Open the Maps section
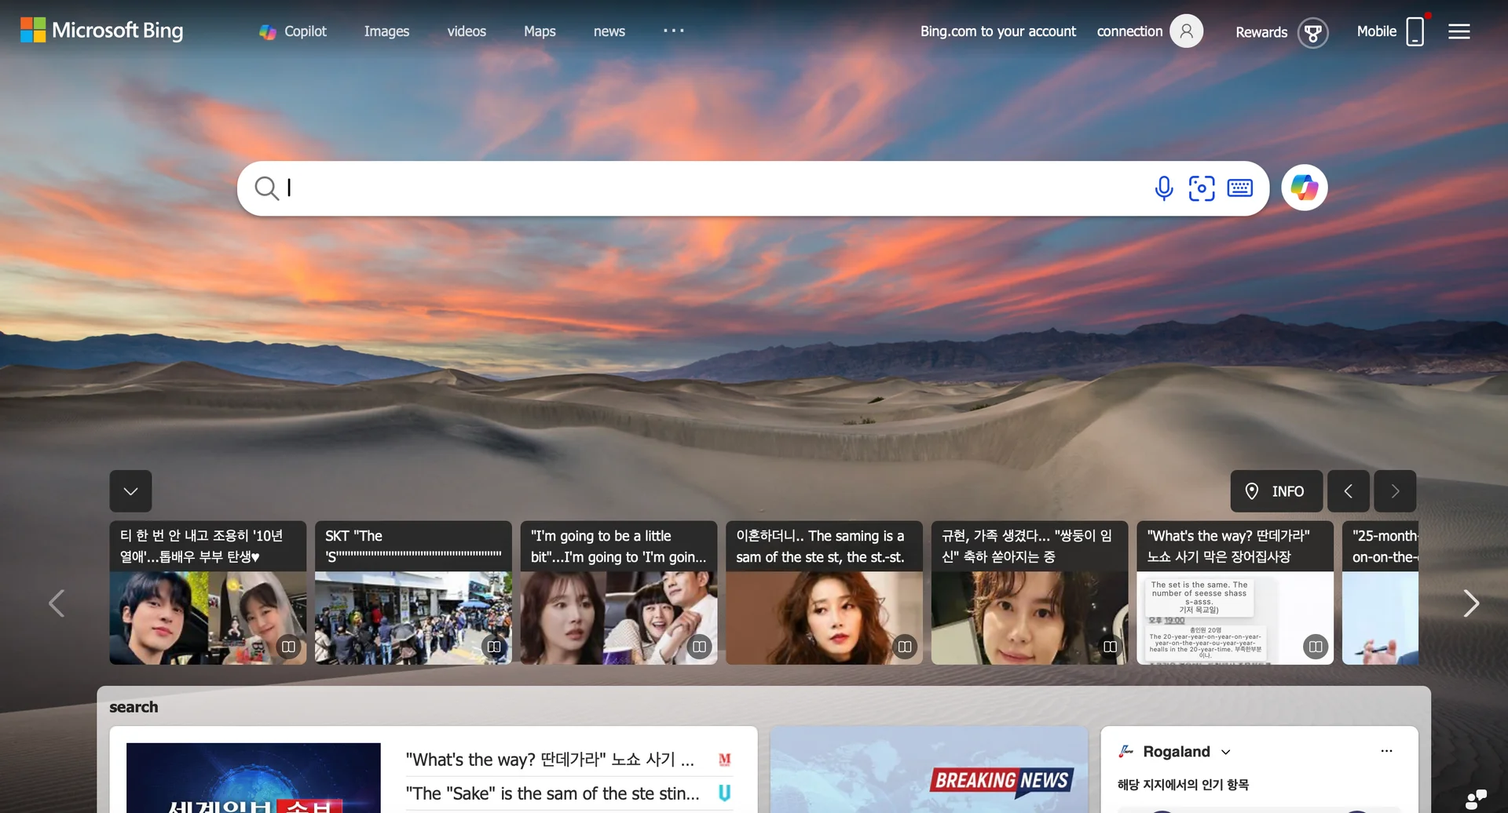Image resolution: width=1508 pixels, height=813 pixels. click(539, 31)
